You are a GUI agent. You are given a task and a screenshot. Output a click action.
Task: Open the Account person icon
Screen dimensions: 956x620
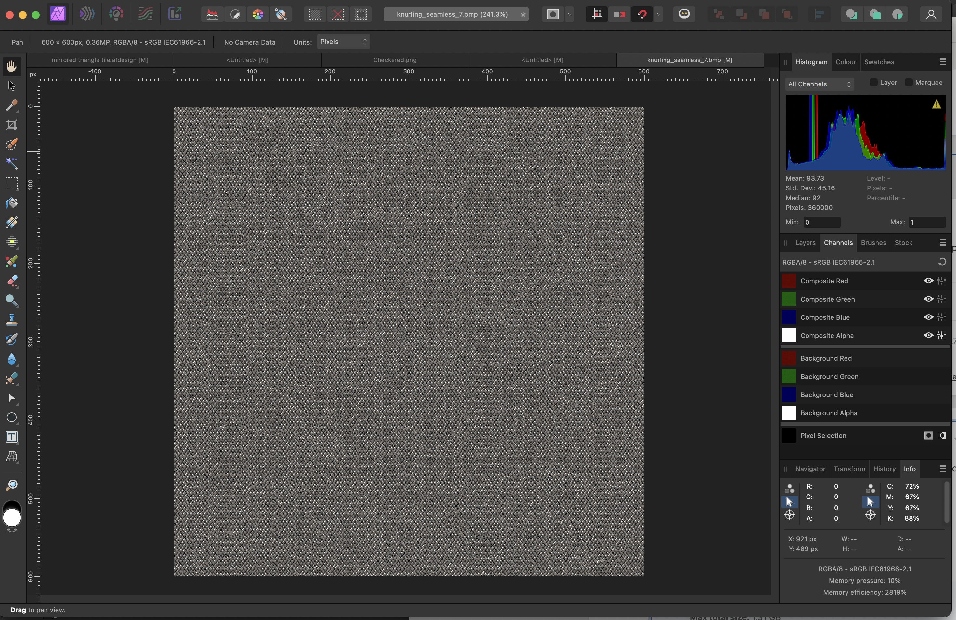(931, 15)
